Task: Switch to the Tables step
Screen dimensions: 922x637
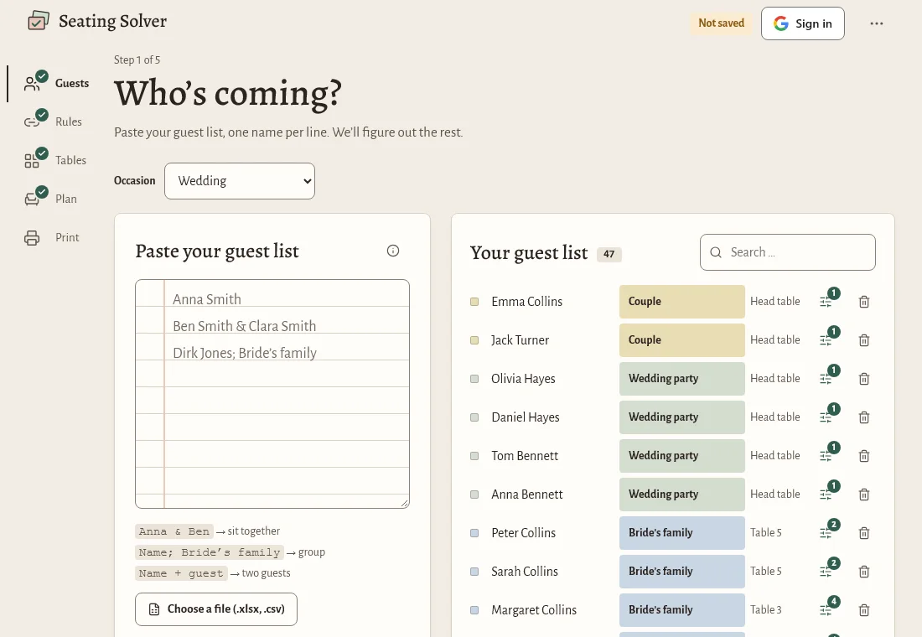Action: tap(55, 161)
